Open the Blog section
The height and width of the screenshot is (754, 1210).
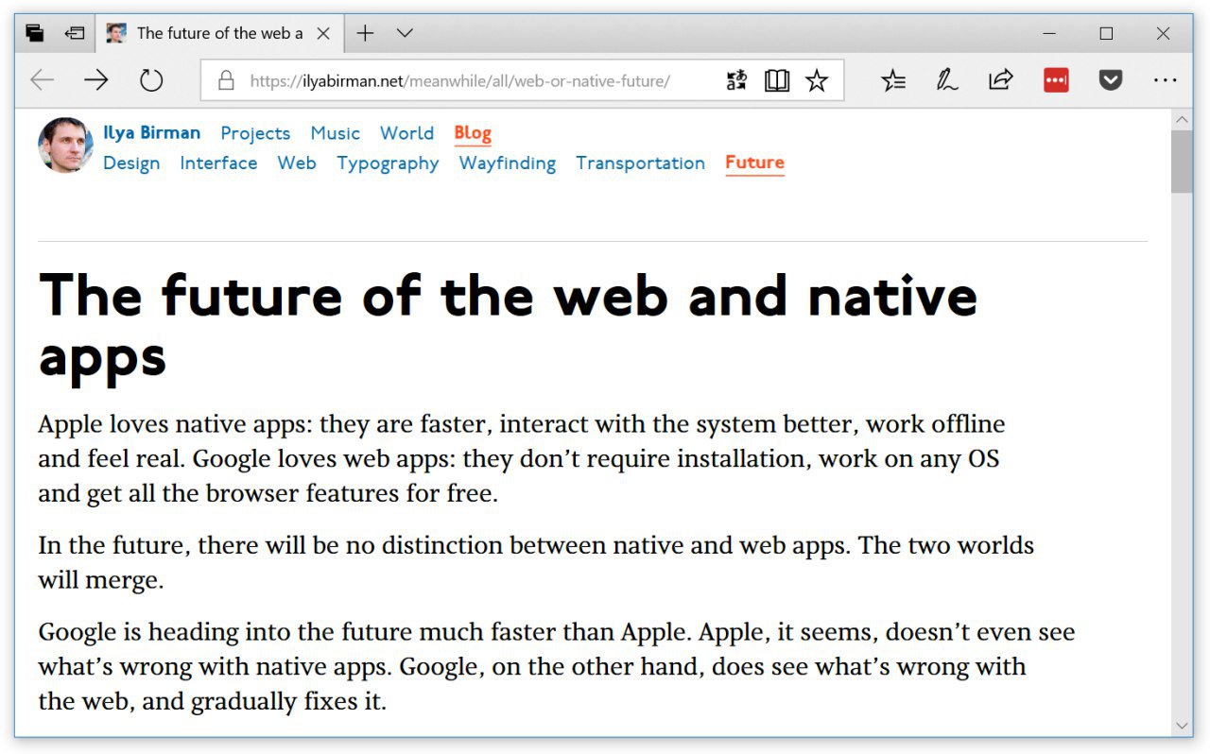point(473,133)
